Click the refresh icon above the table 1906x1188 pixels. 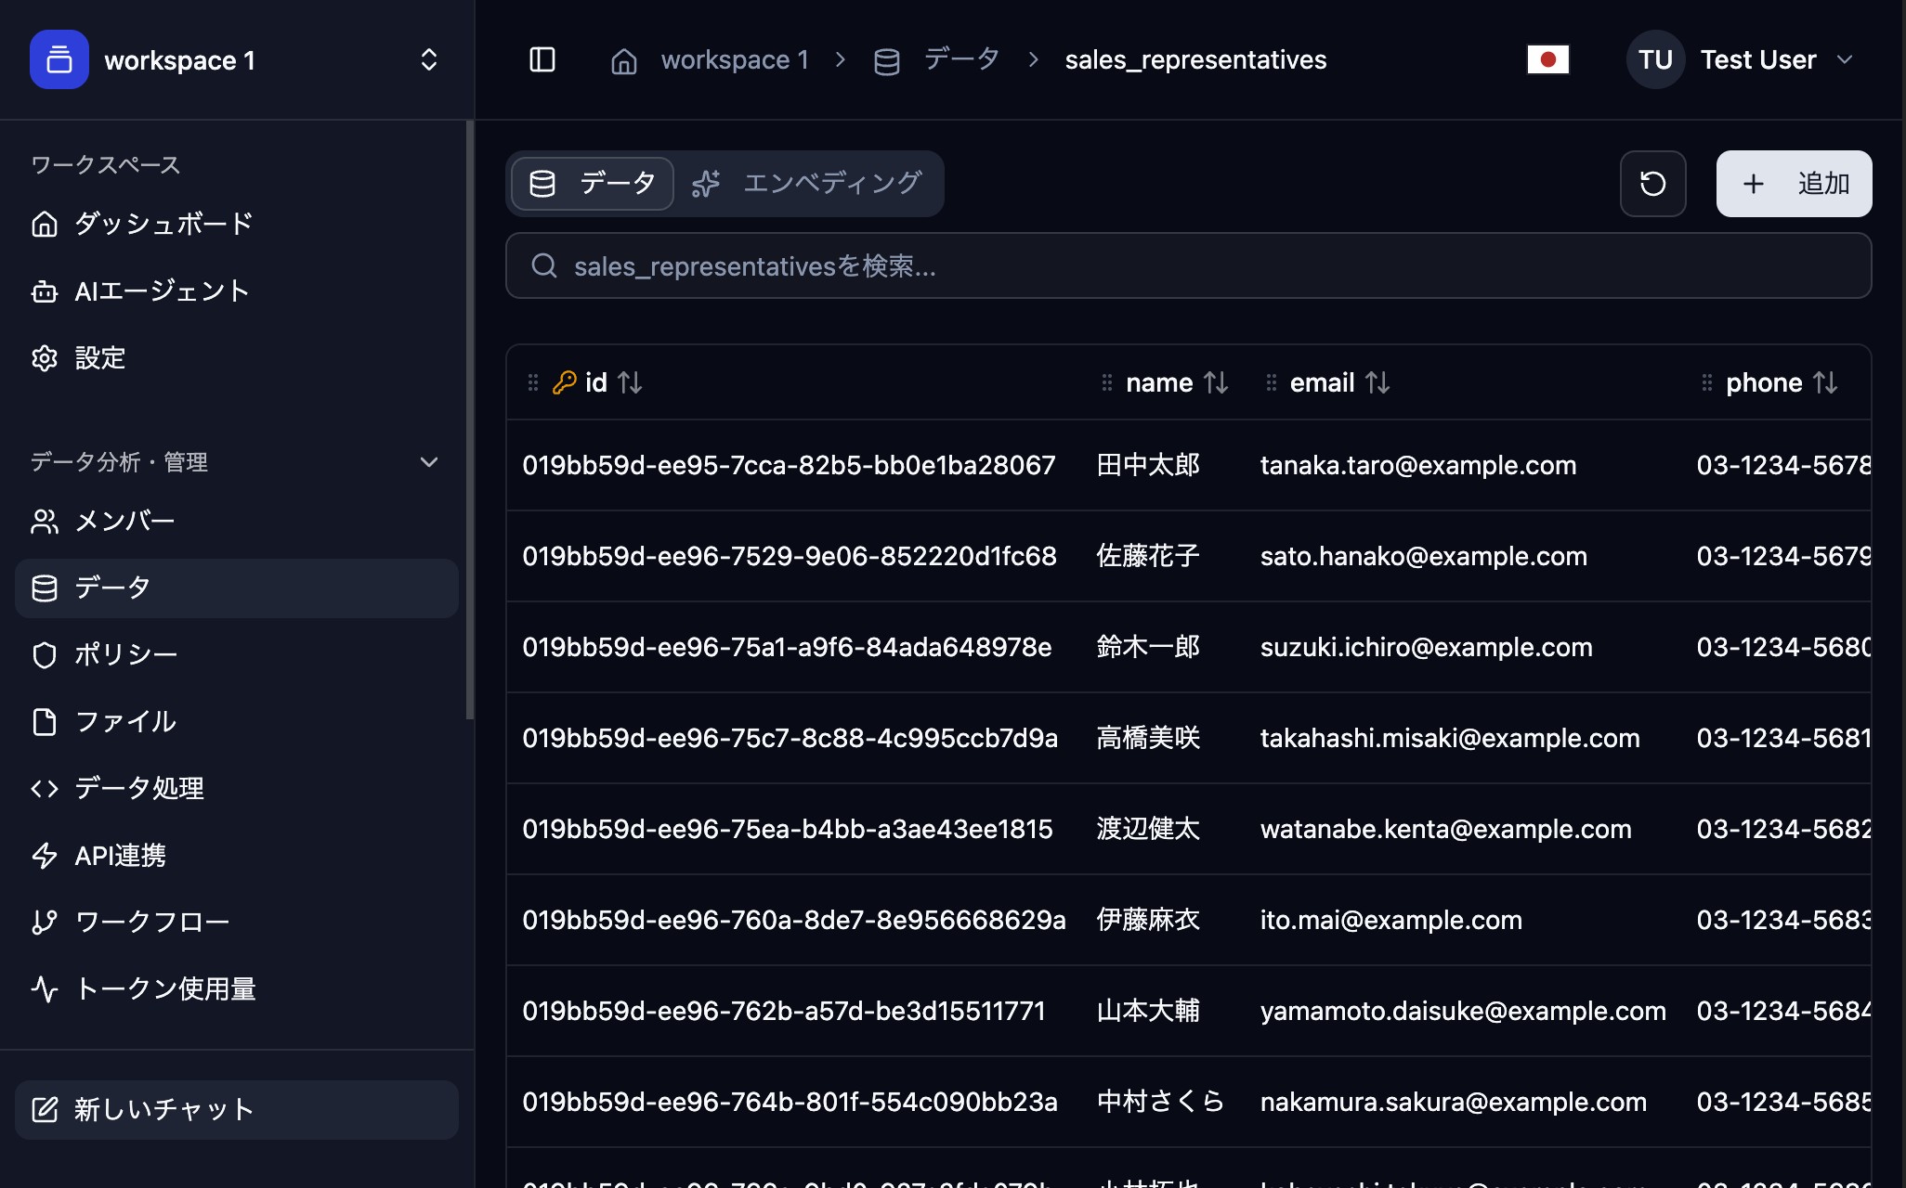click(x=1652, y=184)
